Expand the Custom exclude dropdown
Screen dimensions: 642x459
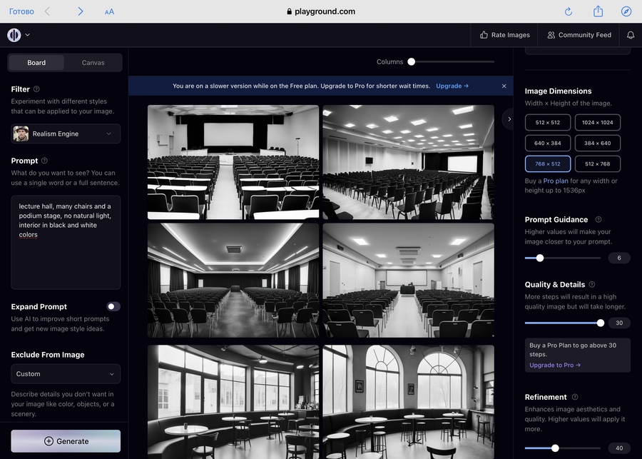tap(66, 374)
